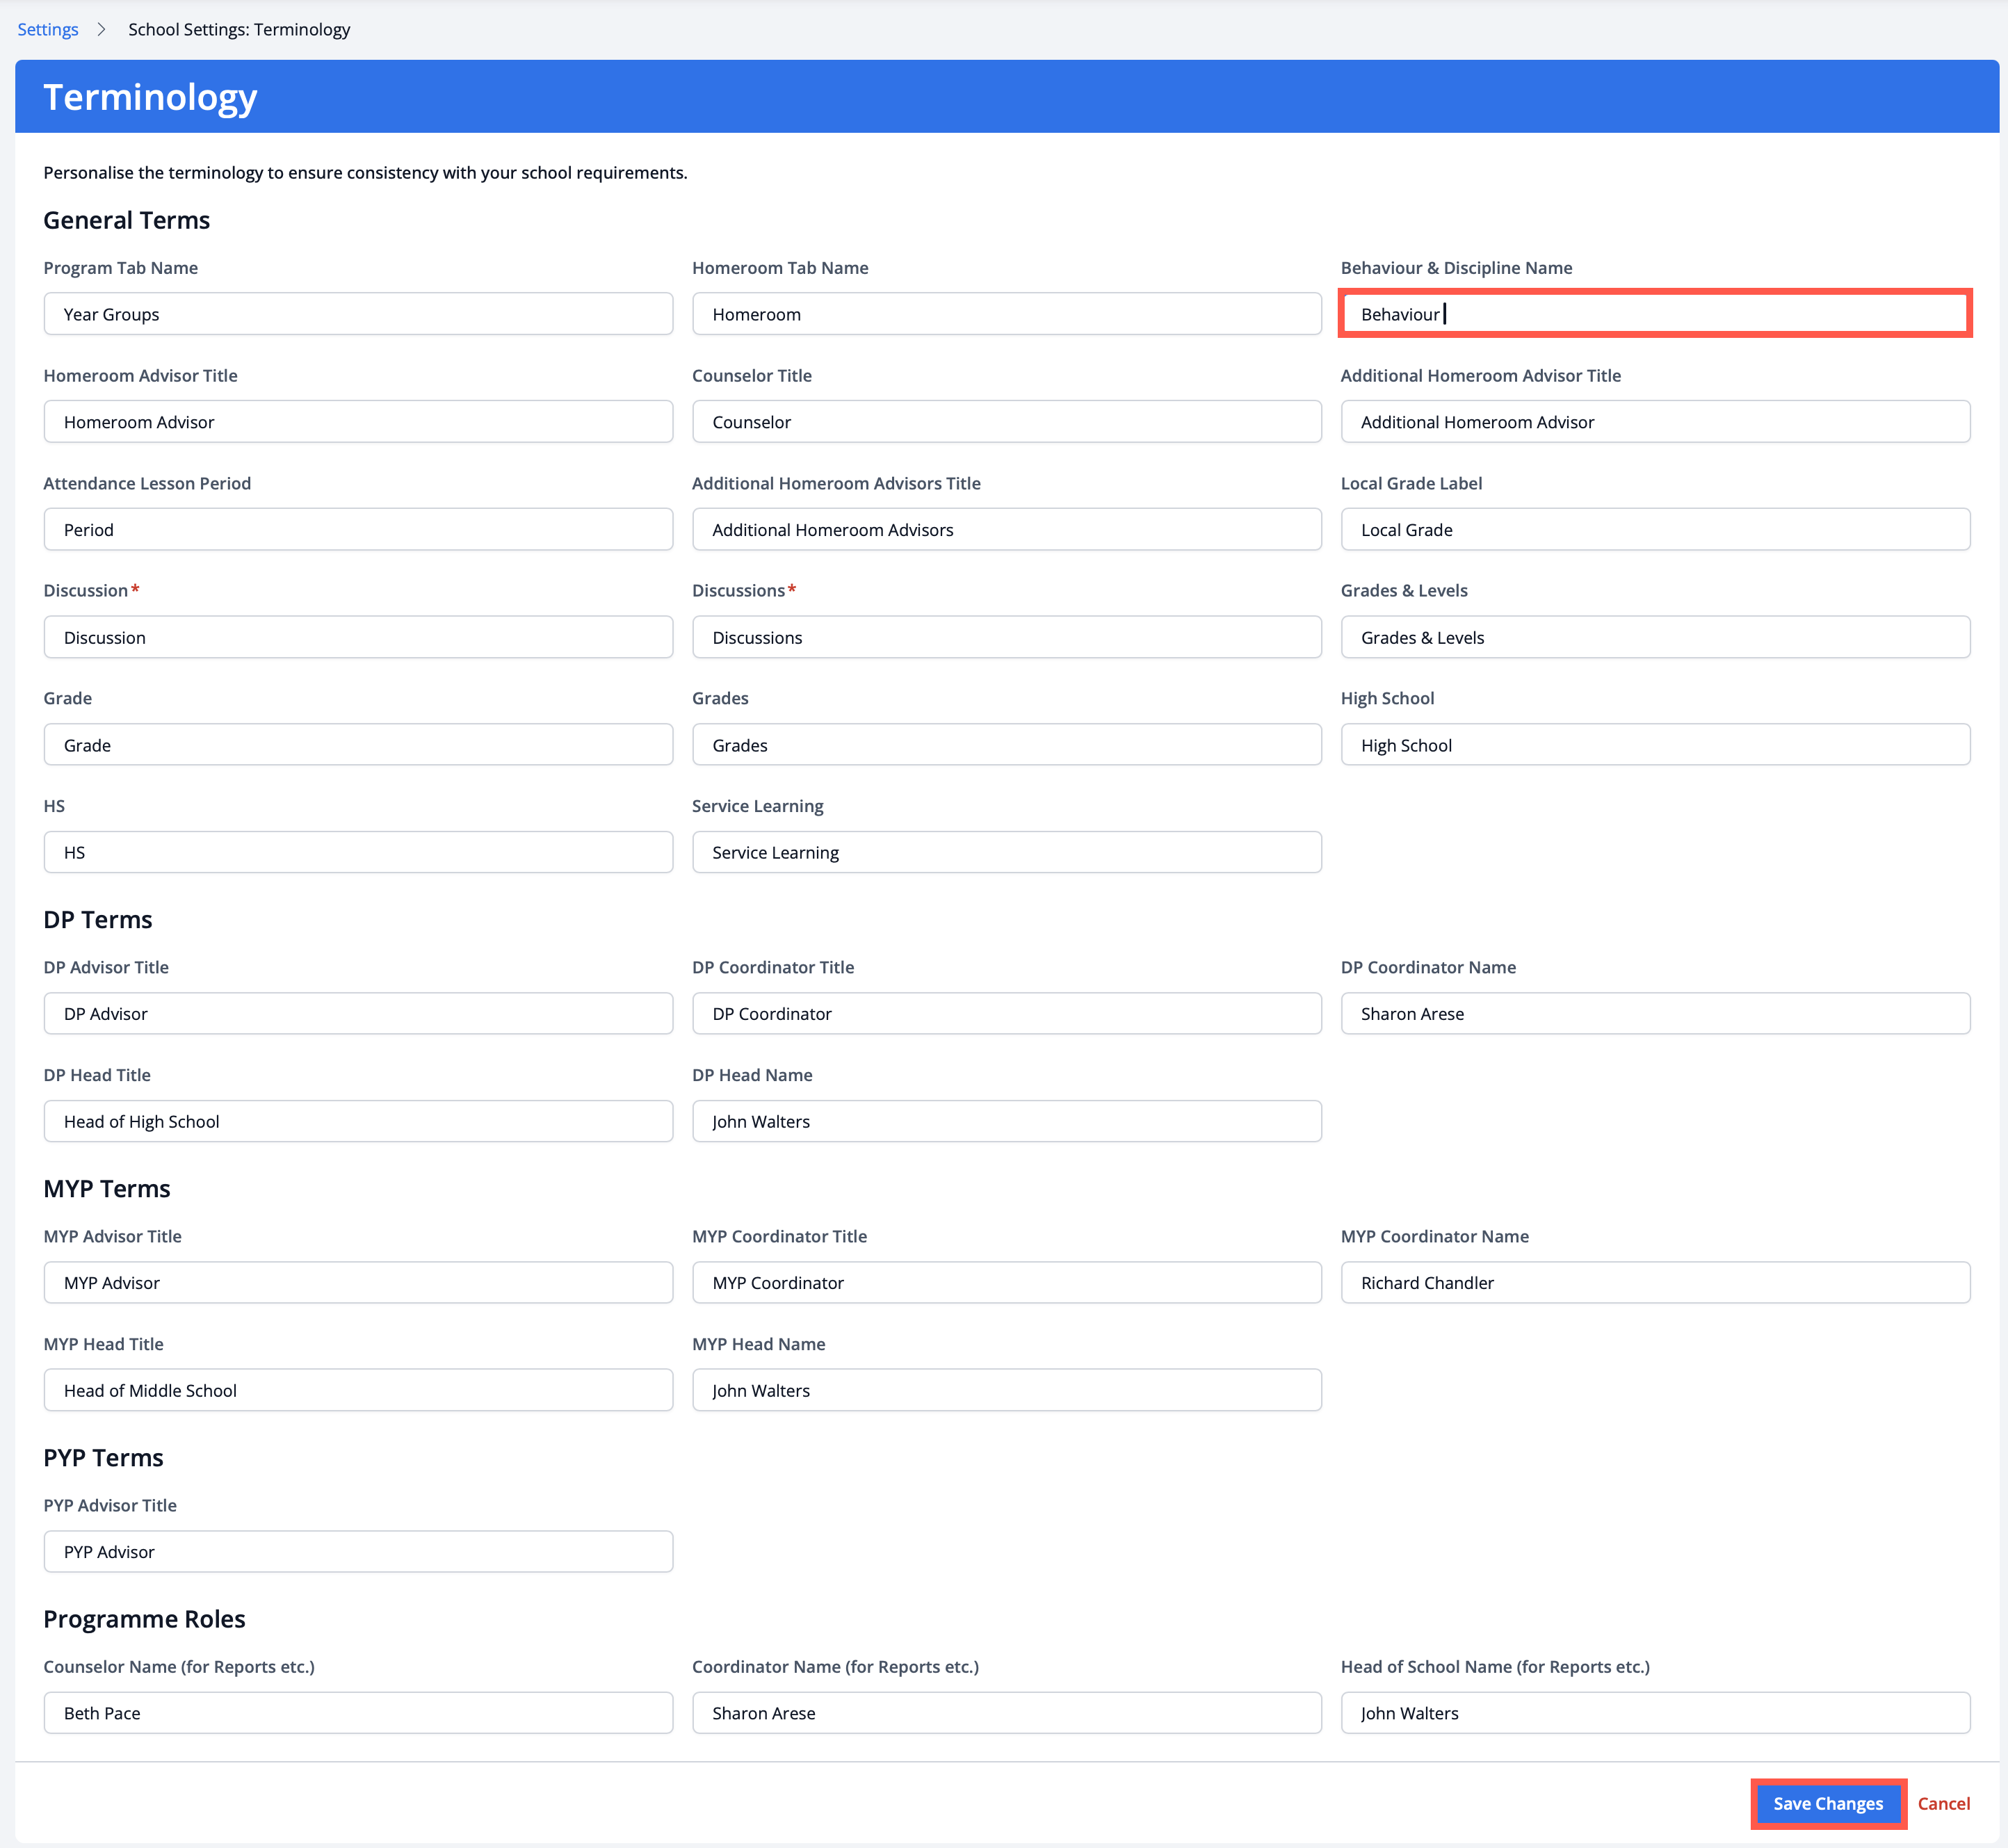
Task: Edit the Program Tab Name field
Action: coord(358,314)
